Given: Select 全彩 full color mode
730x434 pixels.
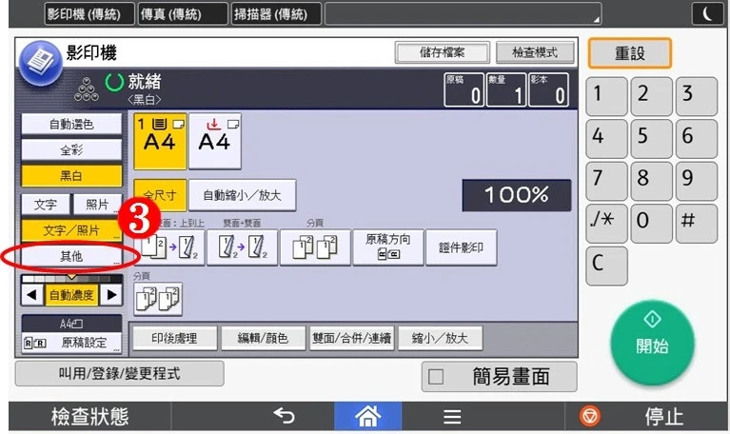Looking at the screenshot, I should (x=71, y=150).
